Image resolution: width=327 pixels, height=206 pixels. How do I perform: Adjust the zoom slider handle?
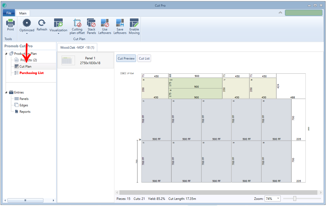click(x=295, y=199)
